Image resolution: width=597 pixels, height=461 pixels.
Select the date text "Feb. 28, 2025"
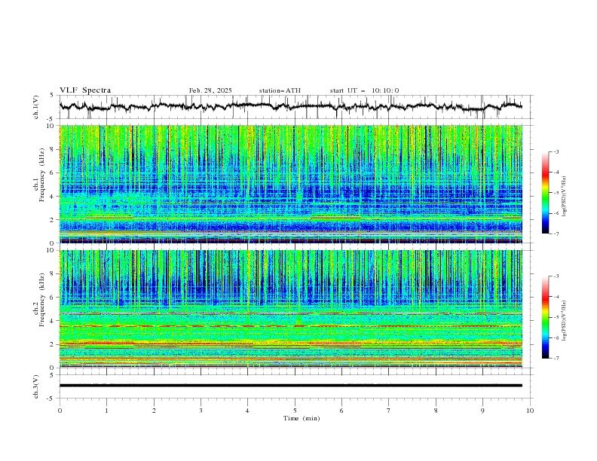click(210, 90)
